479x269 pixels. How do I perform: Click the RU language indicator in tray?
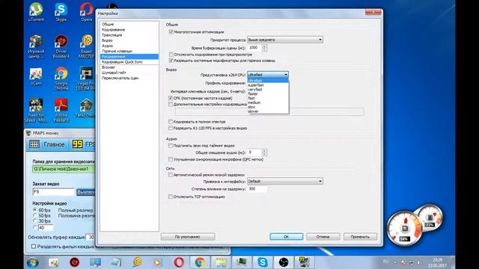click(x=386, y=262)
